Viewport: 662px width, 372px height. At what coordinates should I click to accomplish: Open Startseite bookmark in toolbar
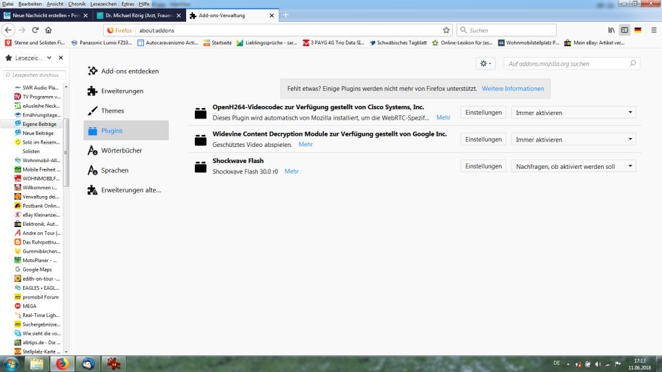click(x=217, y=42)
